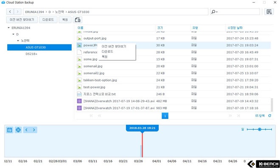Screen dimensions: 280x168
Task: Sort by the 크기 column header
Action: [160, 28]
